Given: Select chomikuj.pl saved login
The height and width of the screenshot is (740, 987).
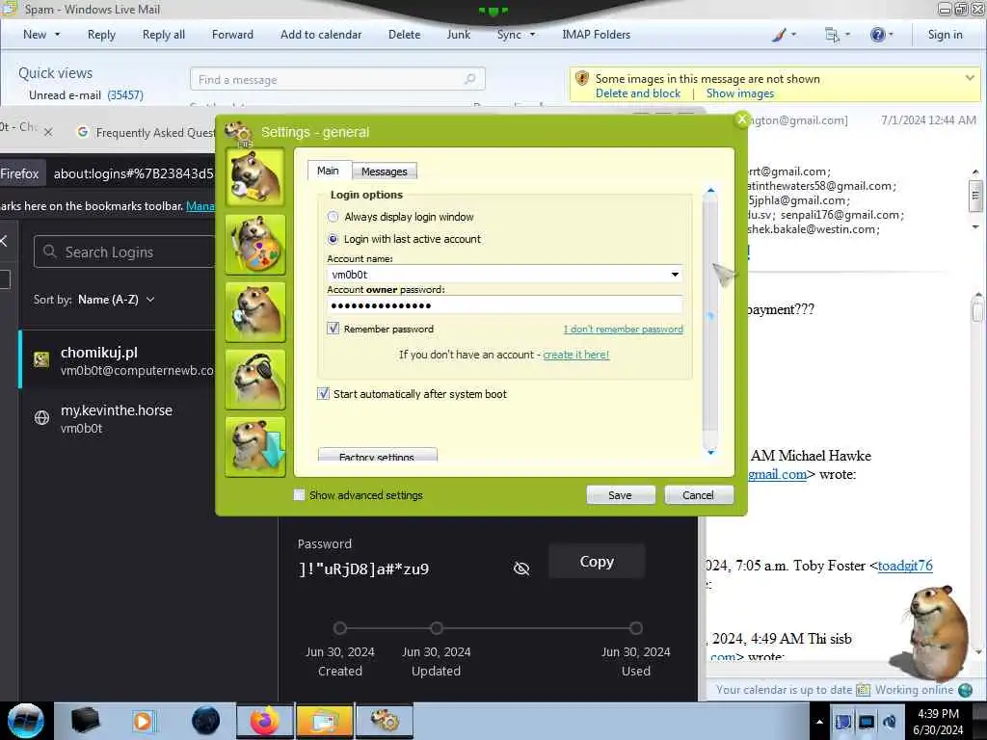Looking at the screenshot, I should point(118,360).
